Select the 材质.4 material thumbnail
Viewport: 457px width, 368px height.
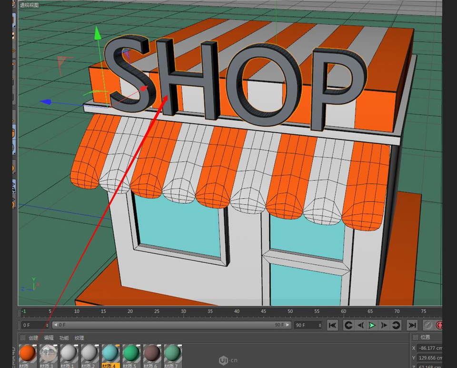(x=110, y=354)
